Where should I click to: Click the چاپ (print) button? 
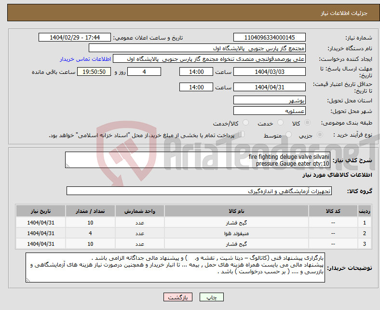click(x=211, y=297)
